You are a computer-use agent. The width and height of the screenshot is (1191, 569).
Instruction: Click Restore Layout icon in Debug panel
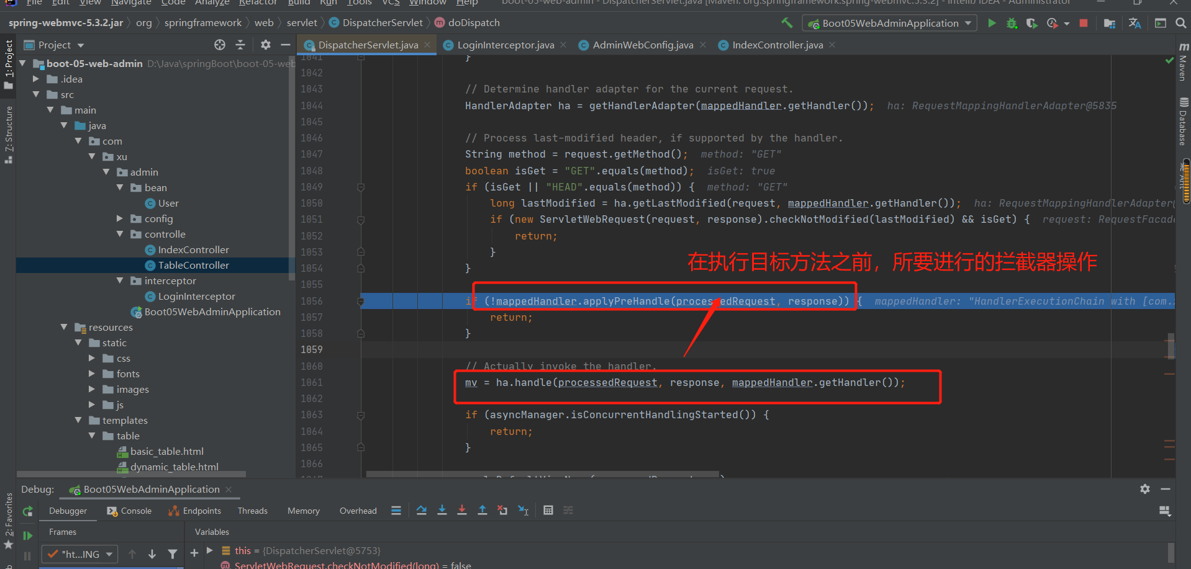click(x=1165, y=511)
